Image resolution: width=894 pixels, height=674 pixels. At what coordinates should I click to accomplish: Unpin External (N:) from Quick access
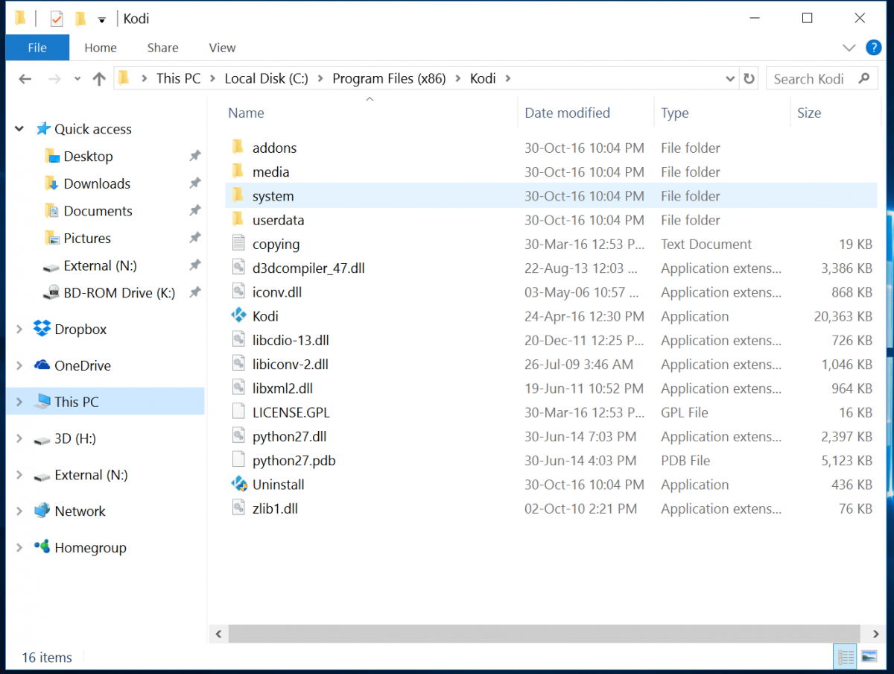coord(194,265)
